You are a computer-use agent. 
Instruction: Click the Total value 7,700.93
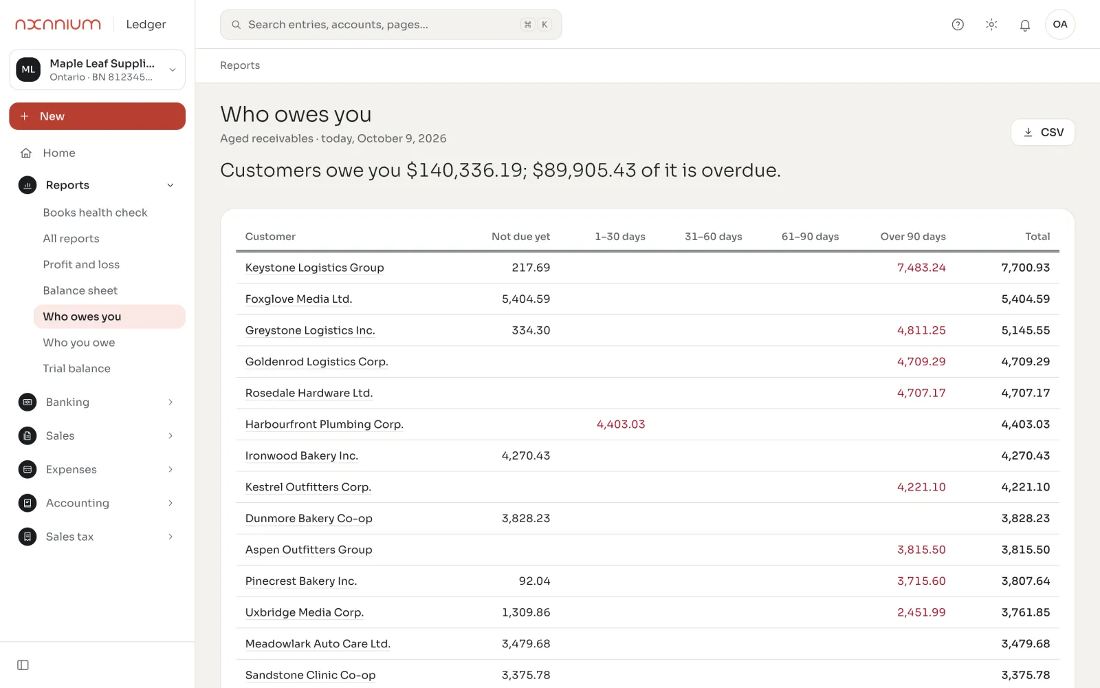click(x=1025, y=268)
